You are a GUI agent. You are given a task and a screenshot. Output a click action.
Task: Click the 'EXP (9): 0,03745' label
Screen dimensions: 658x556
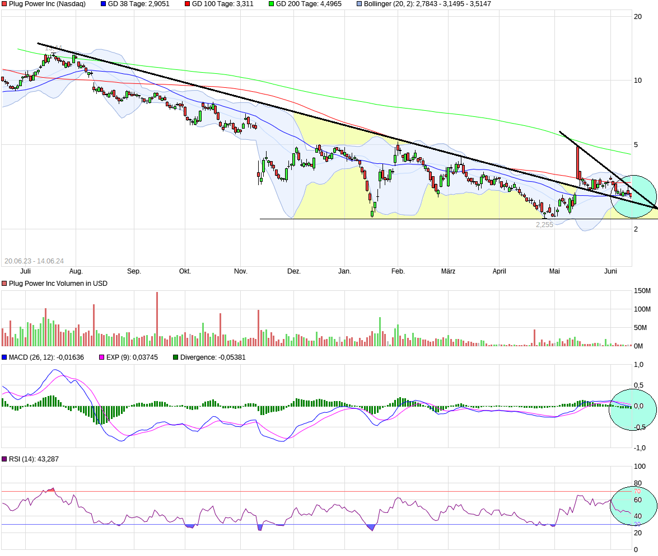pyautogui.click(x=132, y=357)
